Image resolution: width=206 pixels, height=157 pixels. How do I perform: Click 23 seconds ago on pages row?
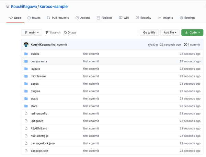[190, 84]
